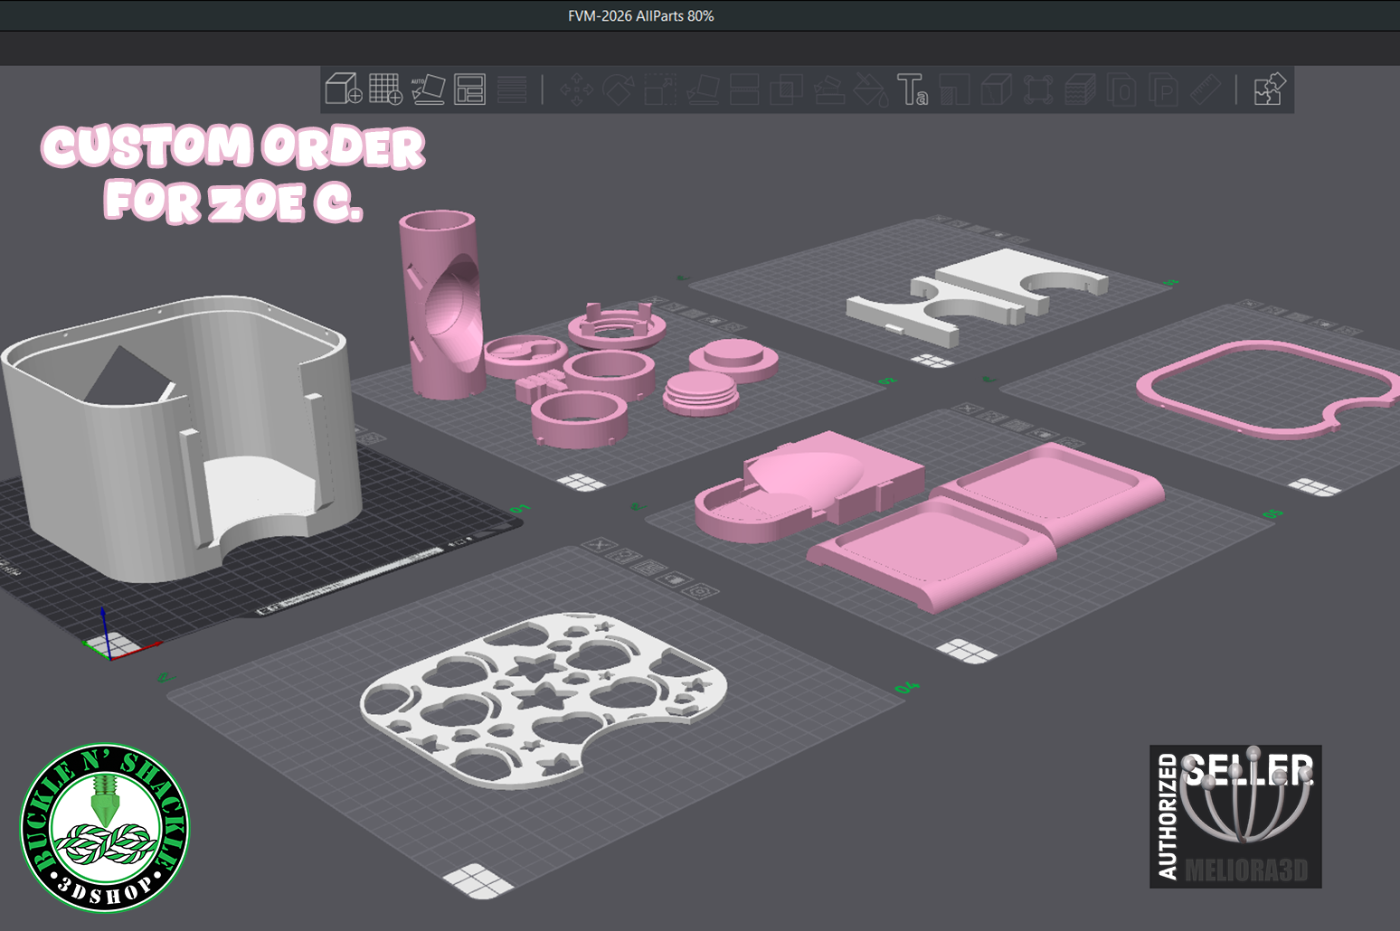Open the Mesh boolean tool

pyautogui.click(x=786, y=90)
